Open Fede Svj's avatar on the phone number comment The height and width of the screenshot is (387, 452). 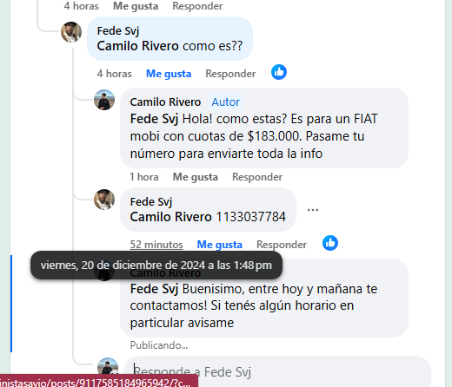tap(104, 200)
